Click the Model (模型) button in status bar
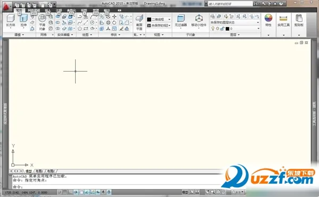This screenshot has height=197, width=319. pyautogui.click(x=185, y=192)
